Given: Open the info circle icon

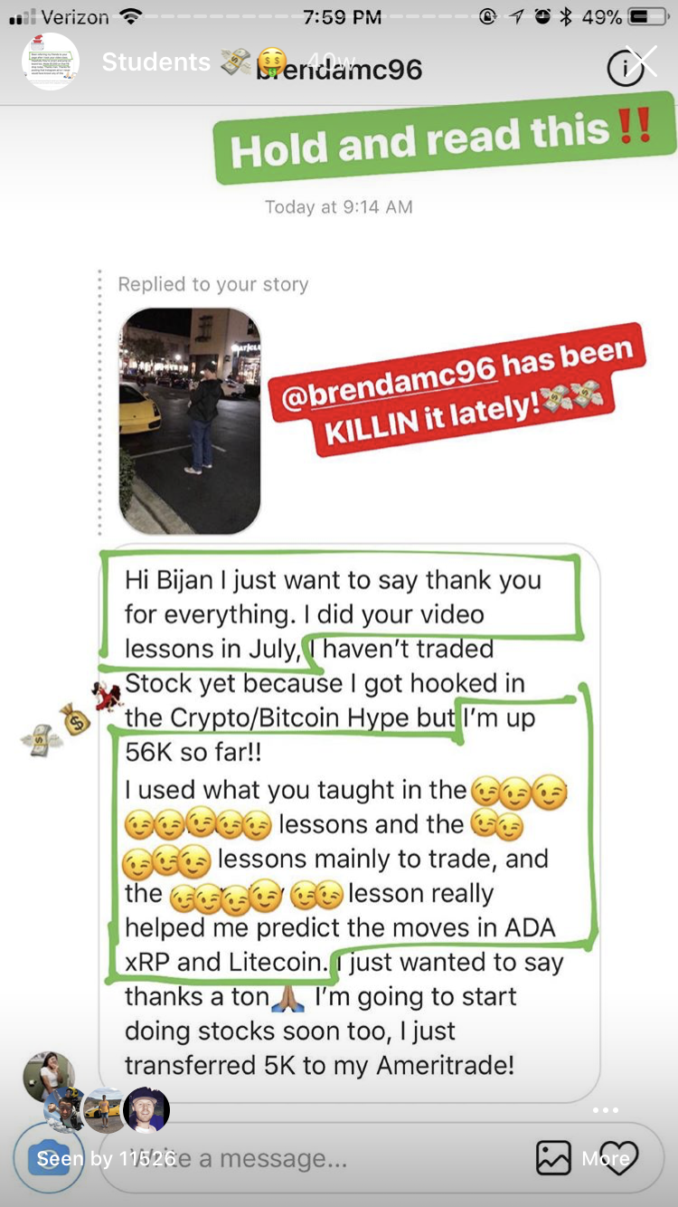Looking at the screenshot, I should (624, 69).
